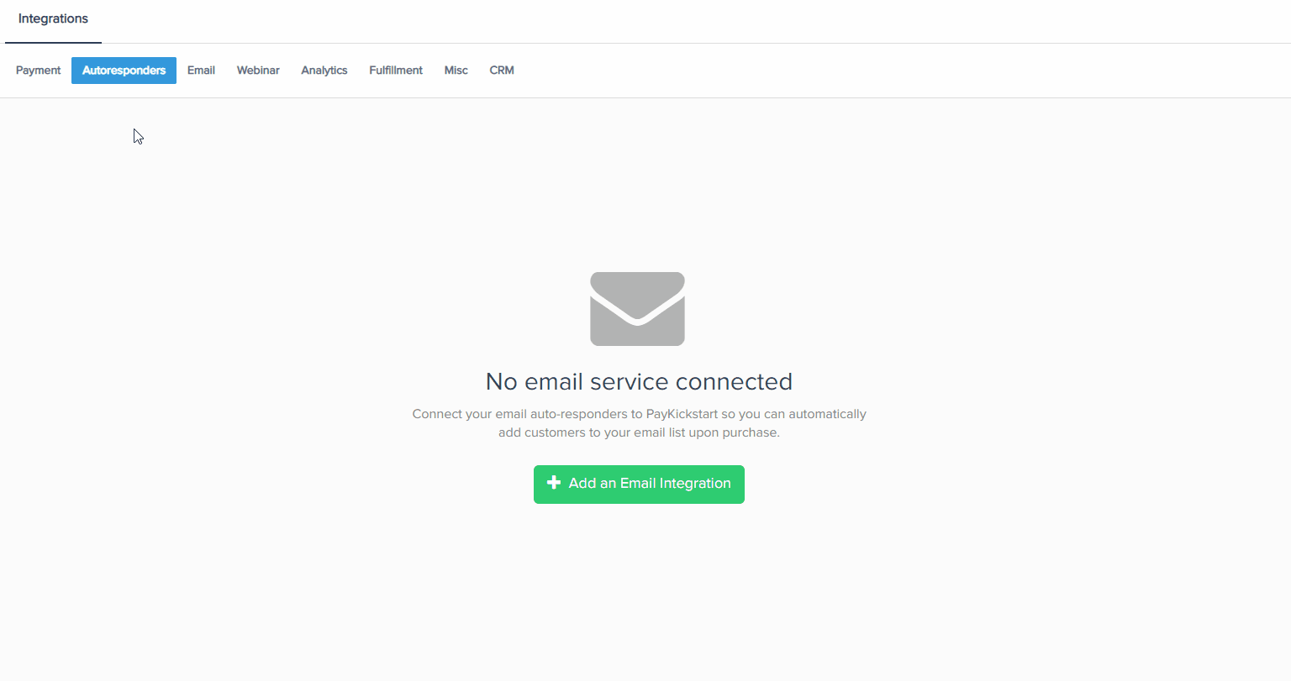This screenshot has height=681, width=1291.
Task: Open the Email integrations tab
Action: 201,71
